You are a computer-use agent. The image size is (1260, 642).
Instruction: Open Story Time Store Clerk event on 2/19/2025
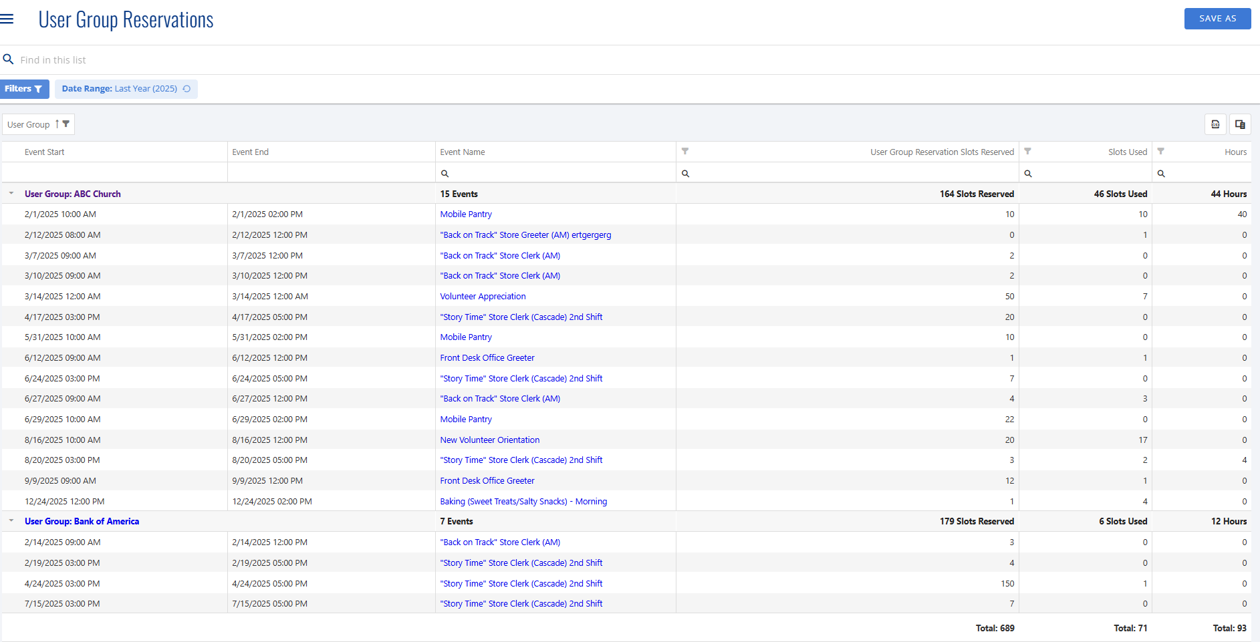[521, 563]
